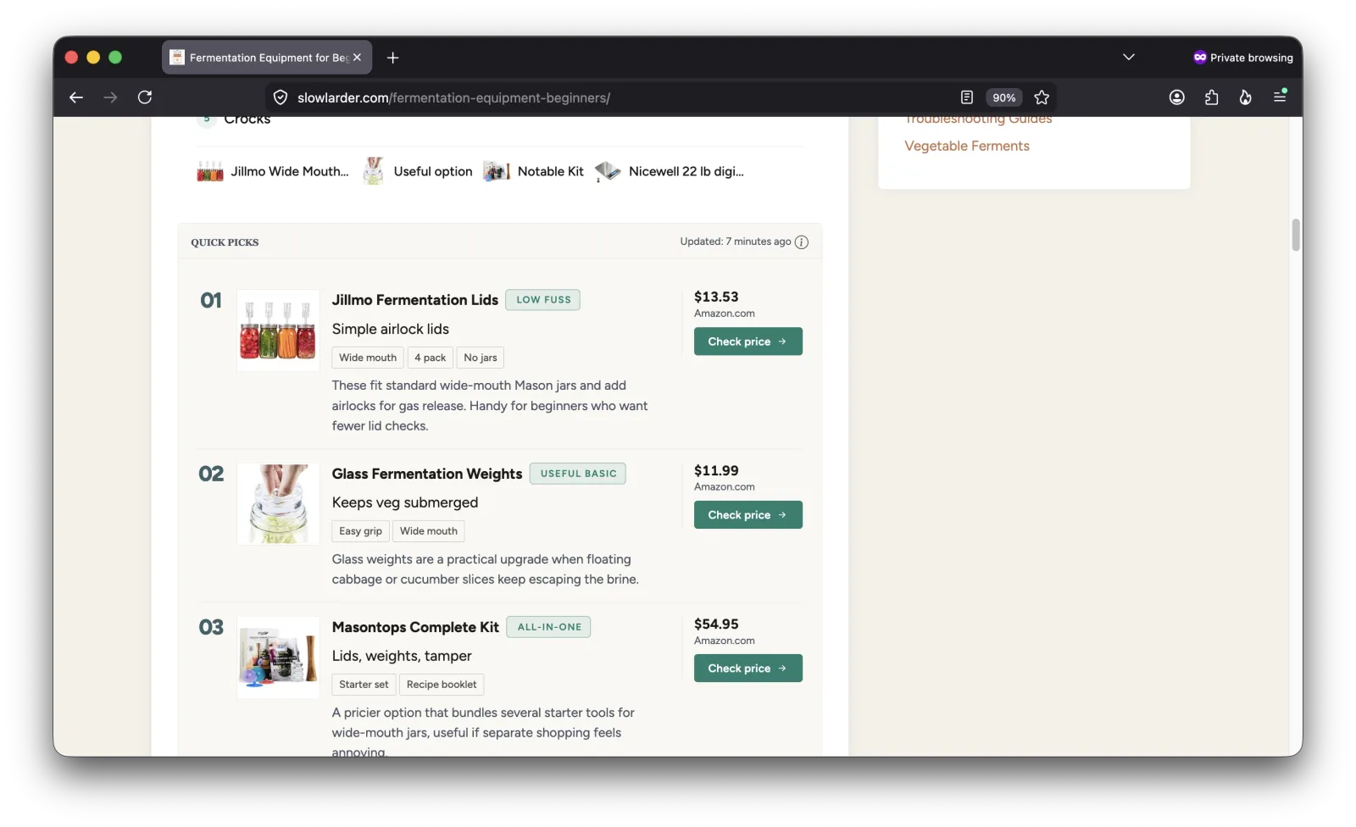Select the No jars tag
This screenshot has height=827, width=1356.
pos(481,358)
